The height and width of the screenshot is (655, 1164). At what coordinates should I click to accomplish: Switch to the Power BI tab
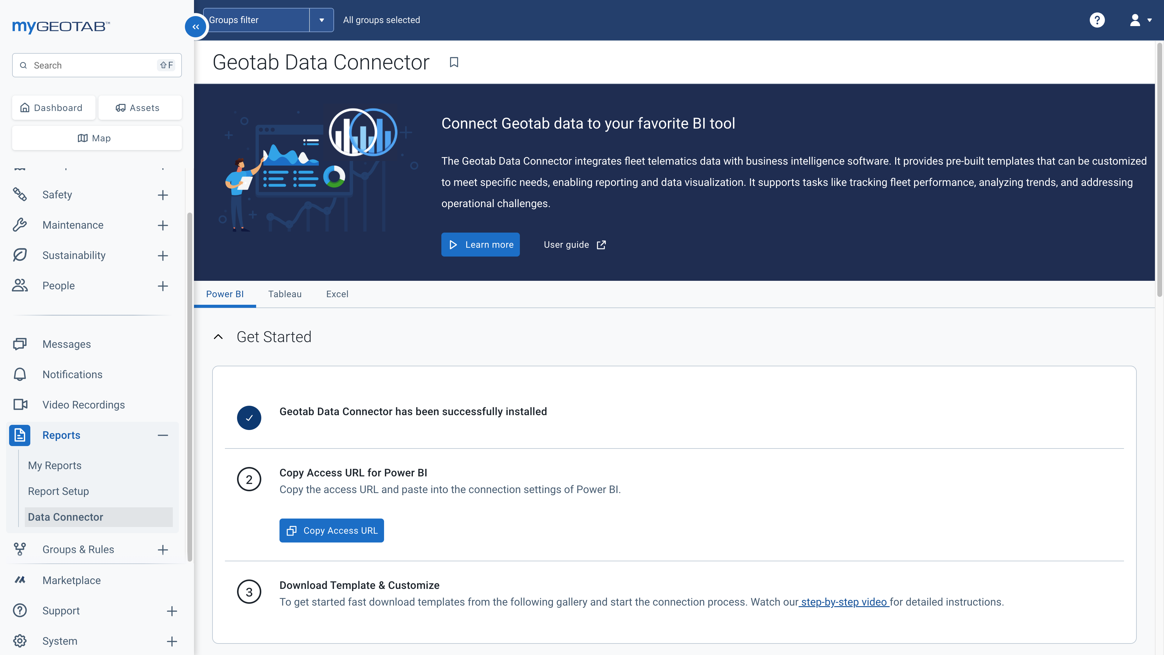point(225,294)
